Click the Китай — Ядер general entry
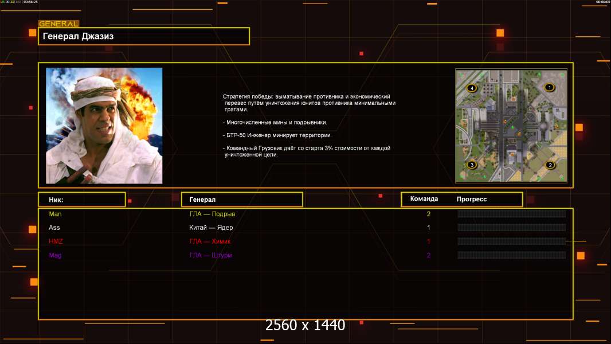611x344 pixels. 211,228
